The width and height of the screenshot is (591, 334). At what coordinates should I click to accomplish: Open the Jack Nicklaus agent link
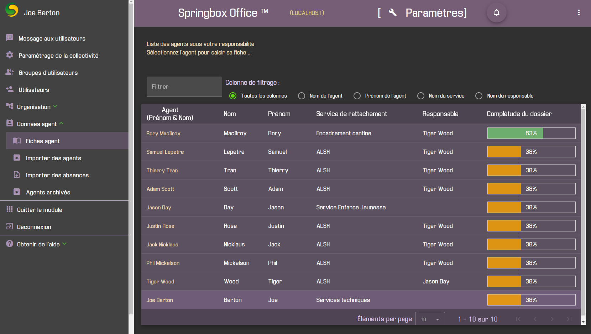[162, 245]
